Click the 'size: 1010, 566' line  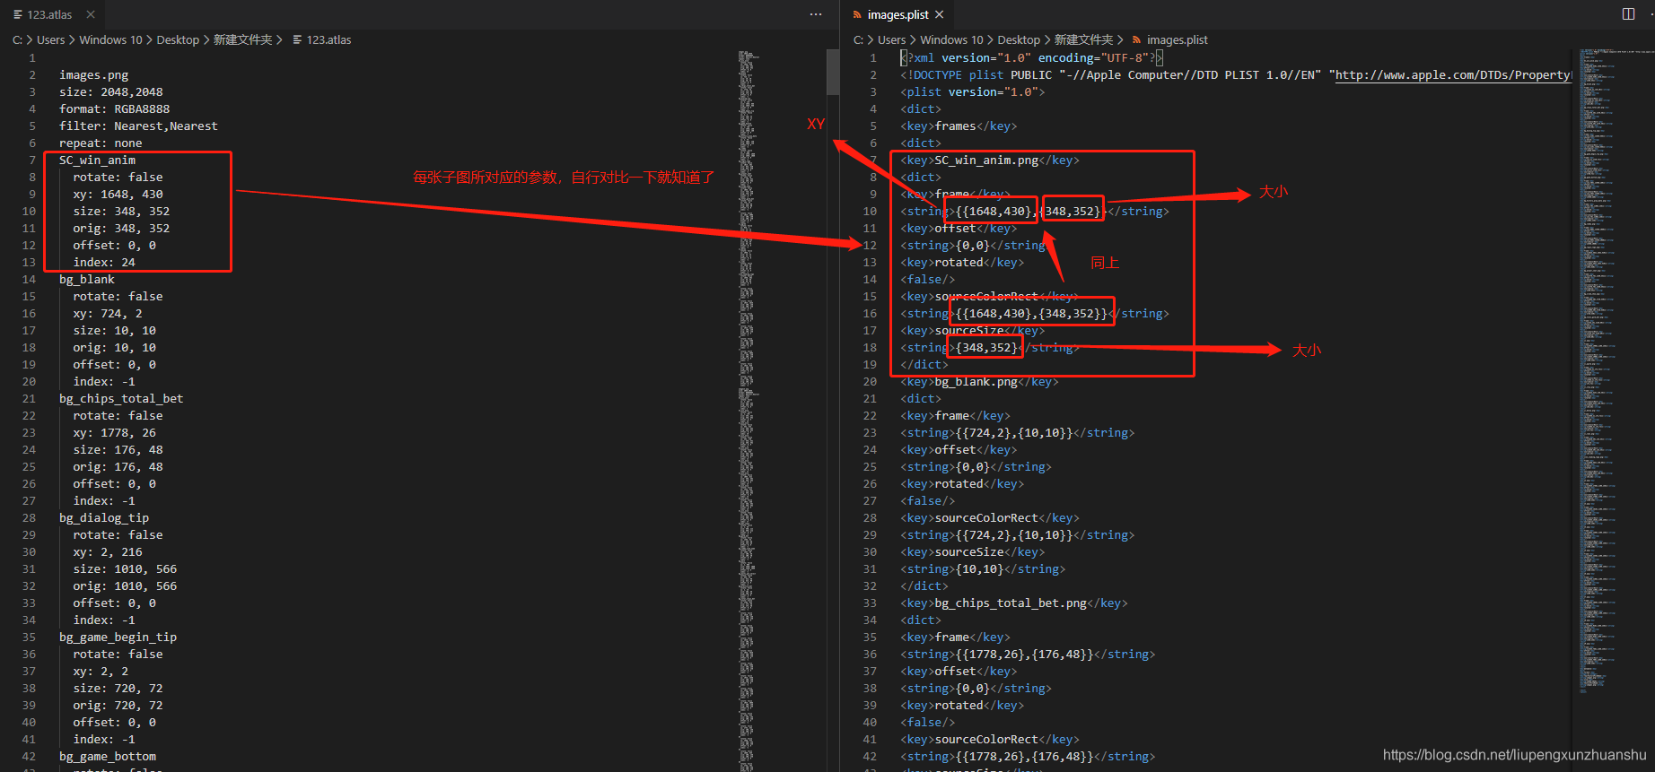[x=125, y=569]
